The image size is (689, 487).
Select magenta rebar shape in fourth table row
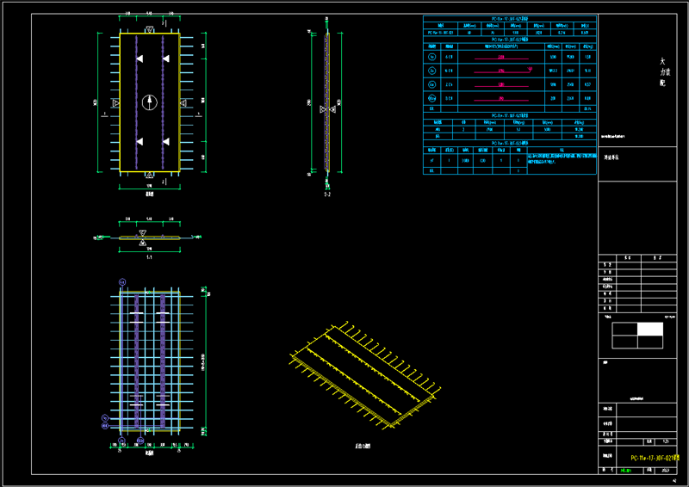tap(501, 99)
